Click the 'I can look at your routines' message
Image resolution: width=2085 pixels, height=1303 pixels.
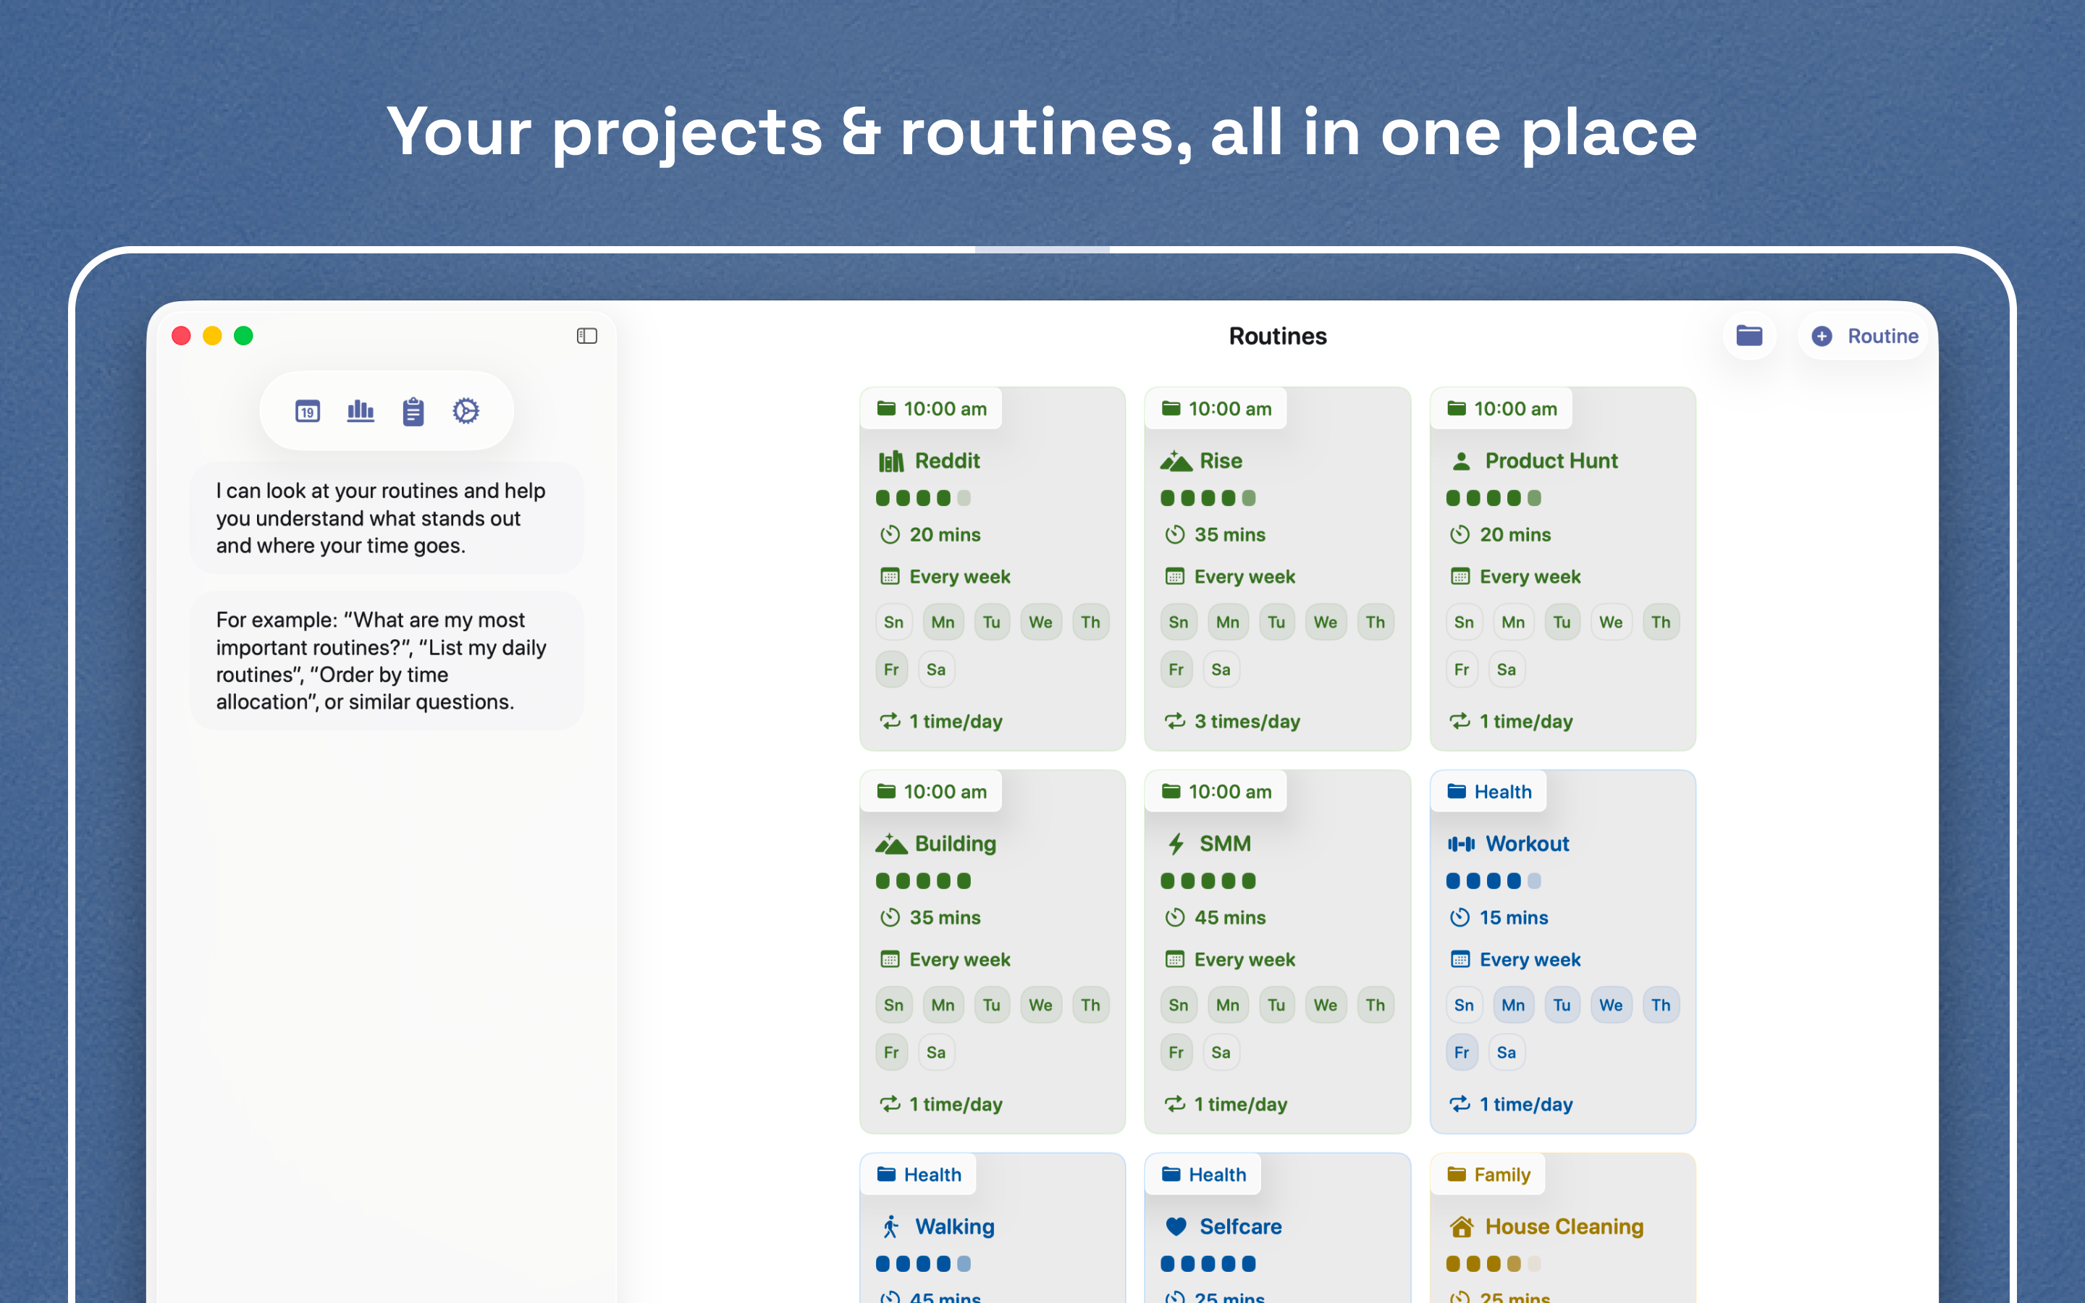387,518
